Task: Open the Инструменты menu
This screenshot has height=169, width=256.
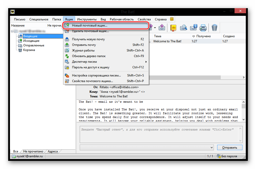Action: [87, 19]
